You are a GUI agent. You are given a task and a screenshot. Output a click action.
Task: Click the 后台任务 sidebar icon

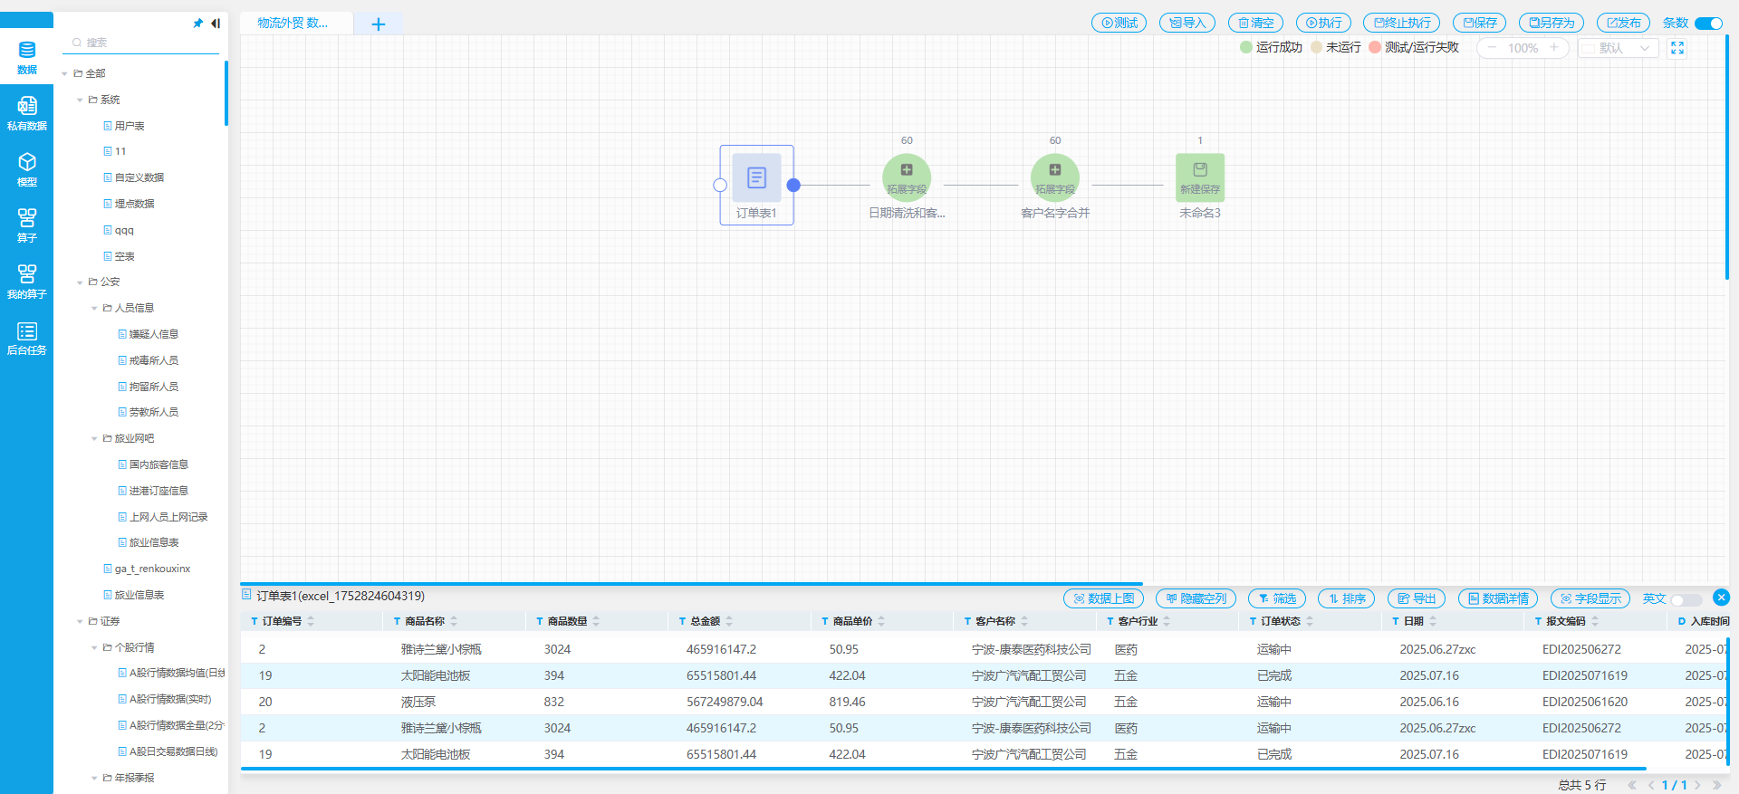click(x=26, y=338)
